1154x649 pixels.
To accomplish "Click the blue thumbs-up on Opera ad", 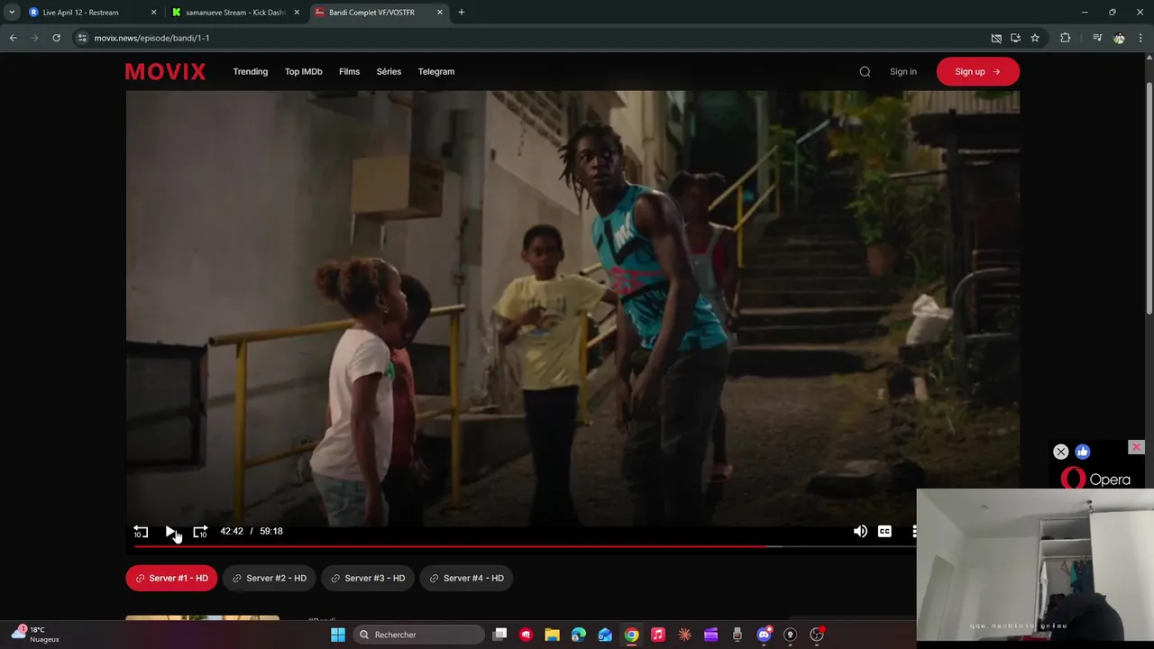I will (1083, 452).
